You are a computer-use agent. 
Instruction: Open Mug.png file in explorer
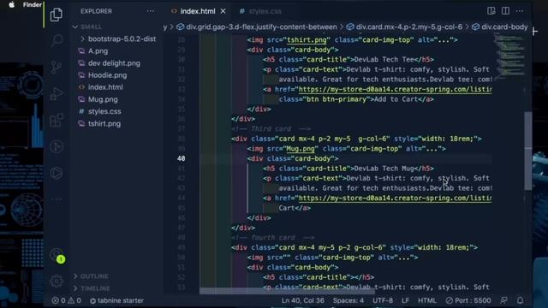103,99
